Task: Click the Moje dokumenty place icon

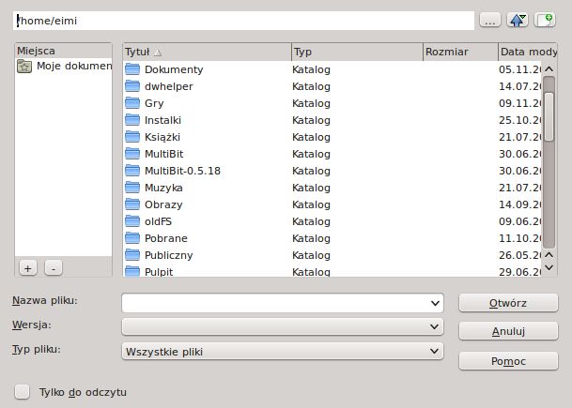Action: pyautogui.click(x=24, y=67)
